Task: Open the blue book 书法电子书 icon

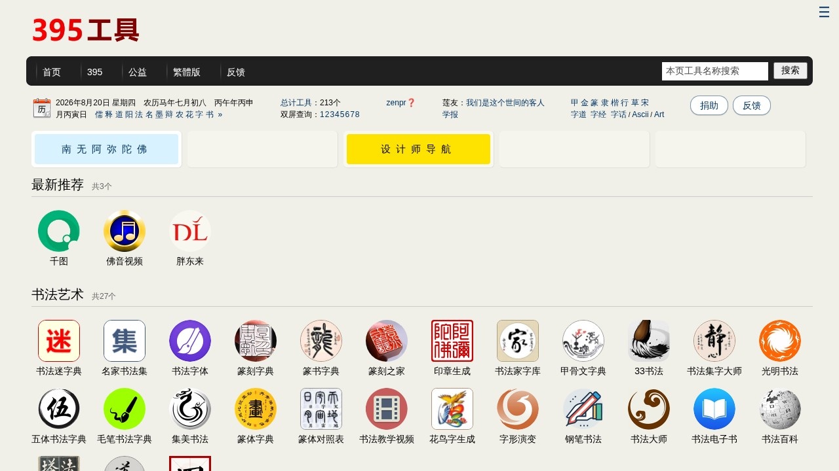Action: tap(714, 409)
